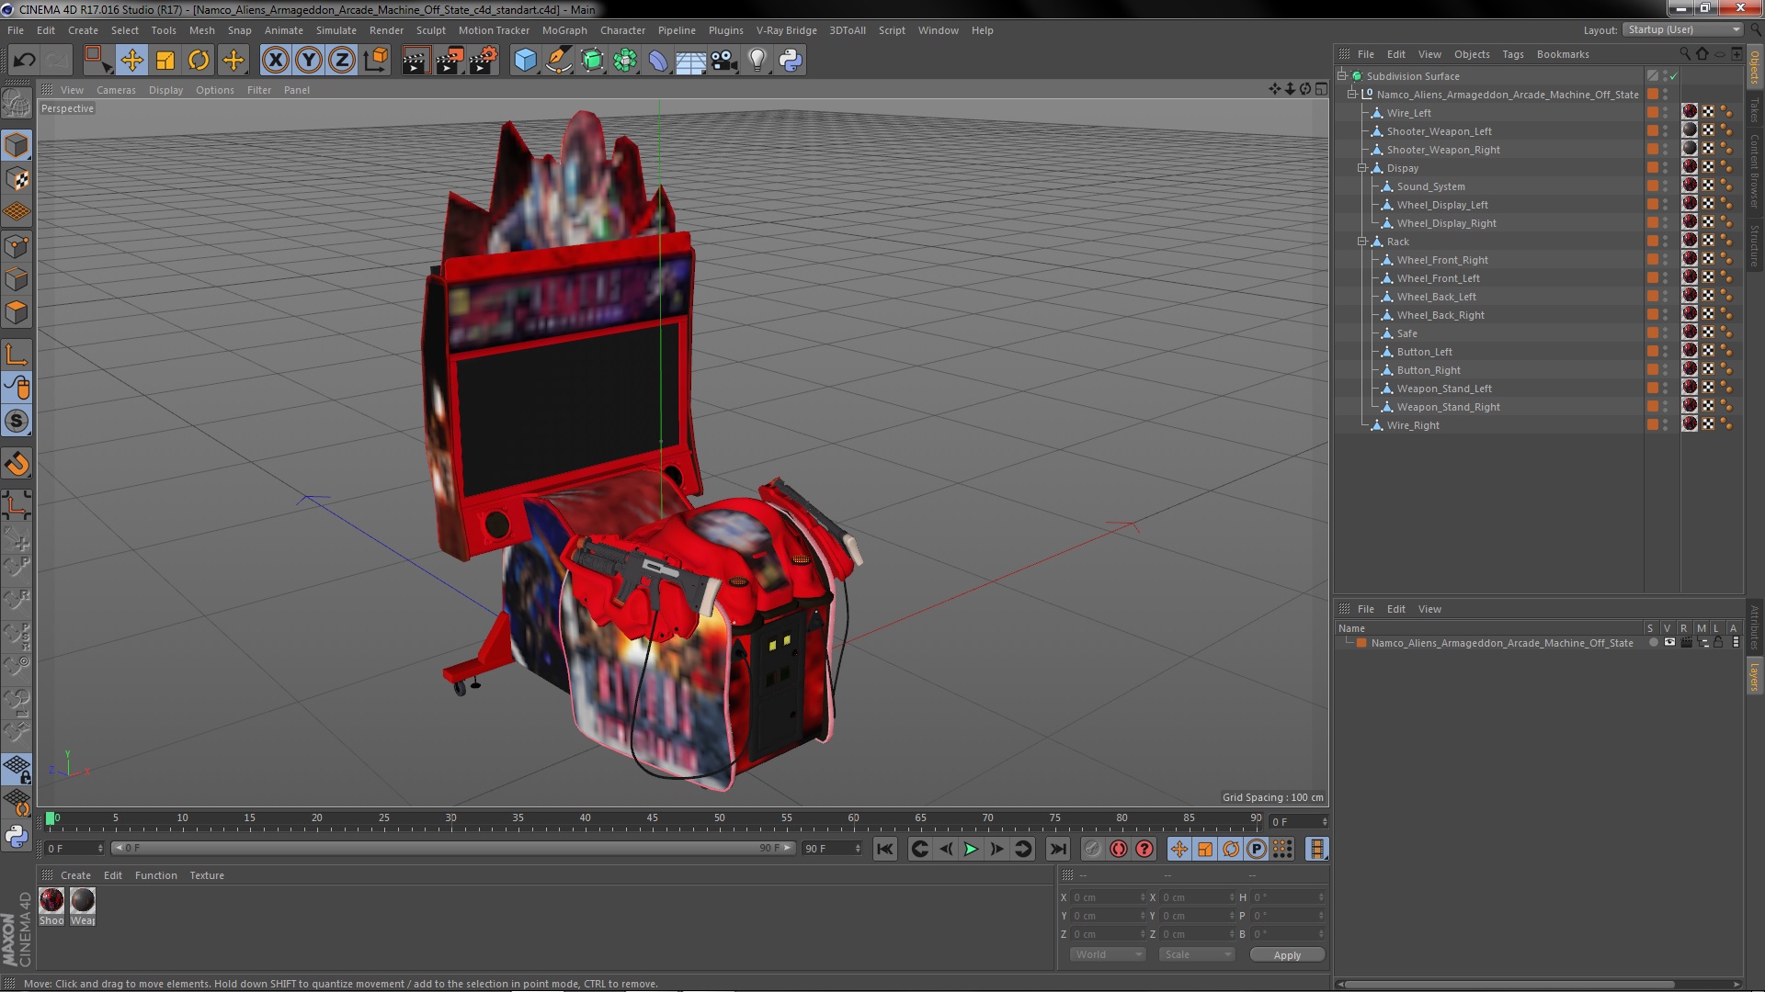Collapse the Namco_Aliens_Armageddon null in tree
This screenshot has width=1765, height=992.
[x=1352, y=95]
